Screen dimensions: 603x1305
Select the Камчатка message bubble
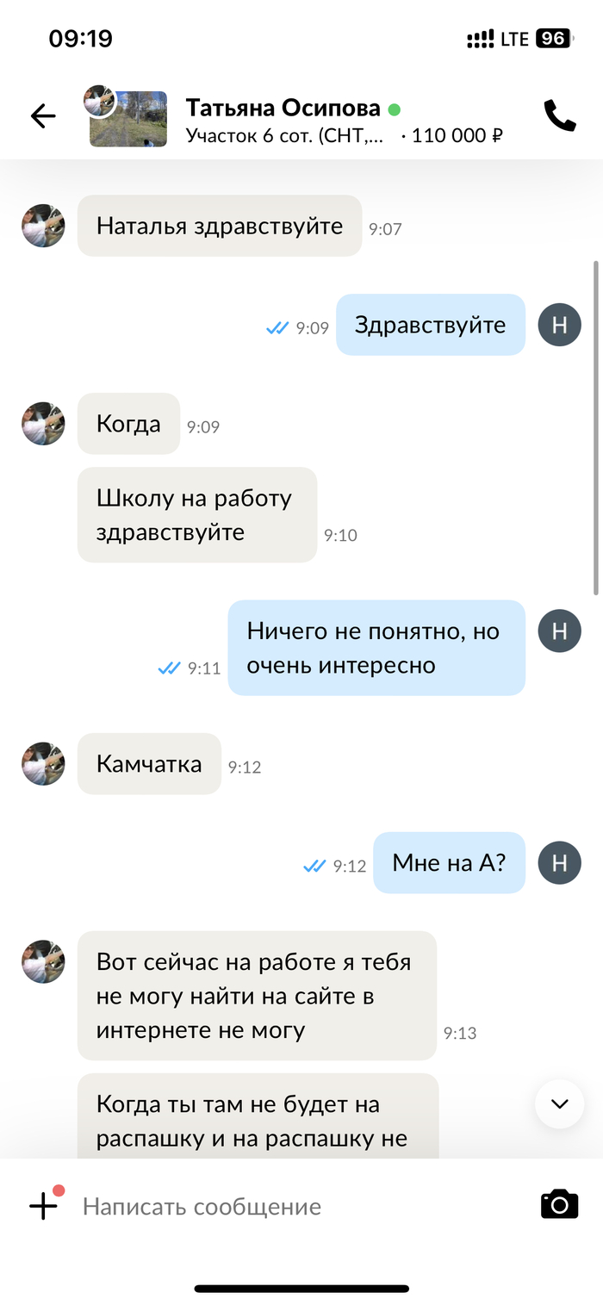149,764
